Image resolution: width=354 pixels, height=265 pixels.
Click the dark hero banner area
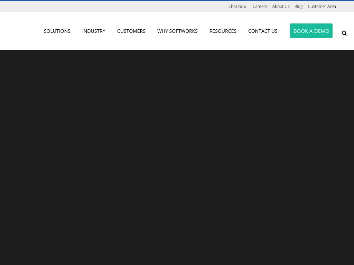pos(177,155)
